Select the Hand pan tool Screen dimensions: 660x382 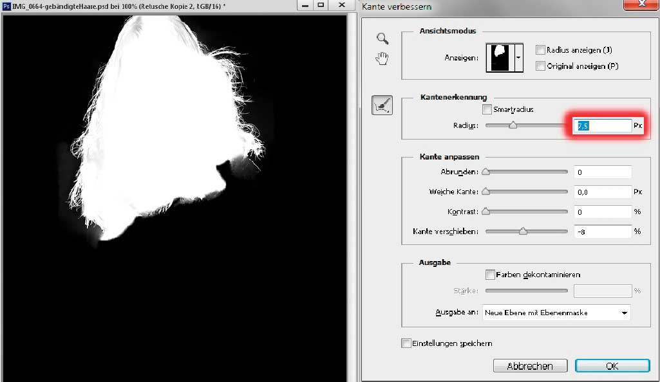382,59
